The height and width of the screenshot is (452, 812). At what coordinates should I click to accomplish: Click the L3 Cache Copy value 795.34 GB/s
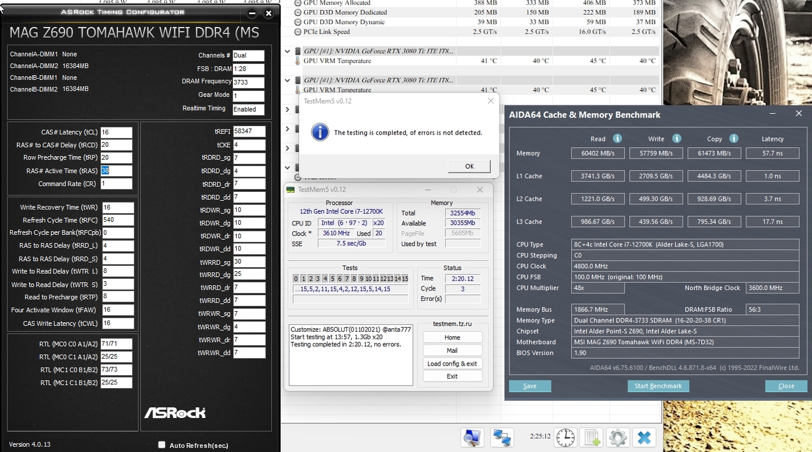(714, 222)
